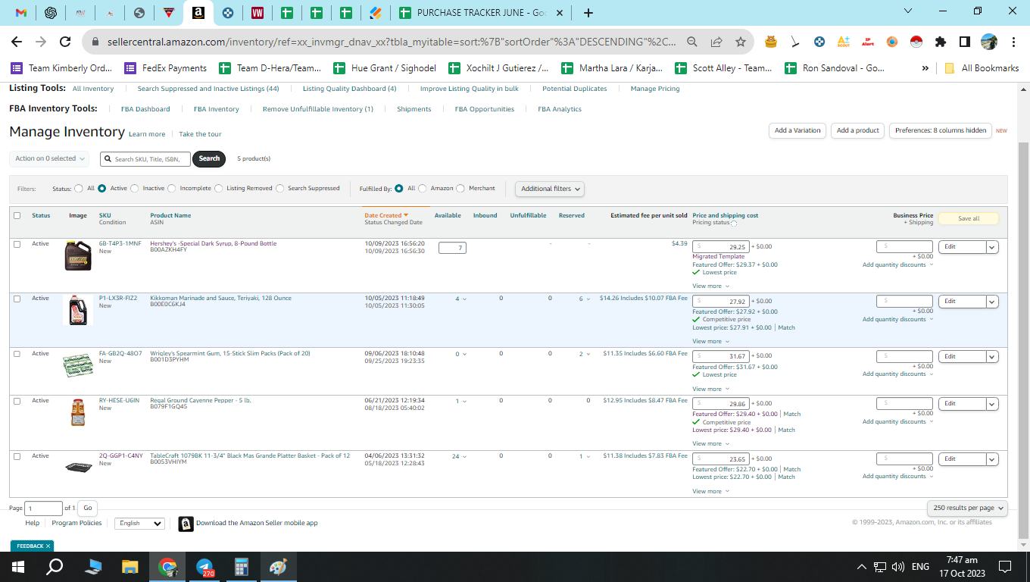Select the Incomplete status filter

coord(172,189)
